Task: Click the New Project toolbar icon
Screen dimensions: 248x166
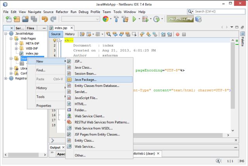Action: 17,19
